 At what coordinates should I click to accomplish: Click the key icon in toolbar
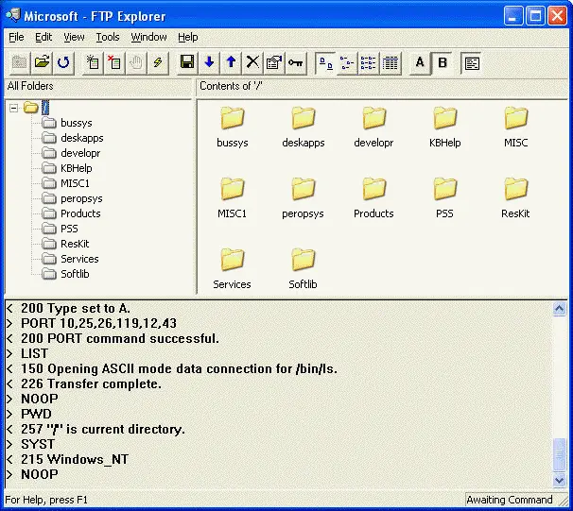click(x=296, y=62)
